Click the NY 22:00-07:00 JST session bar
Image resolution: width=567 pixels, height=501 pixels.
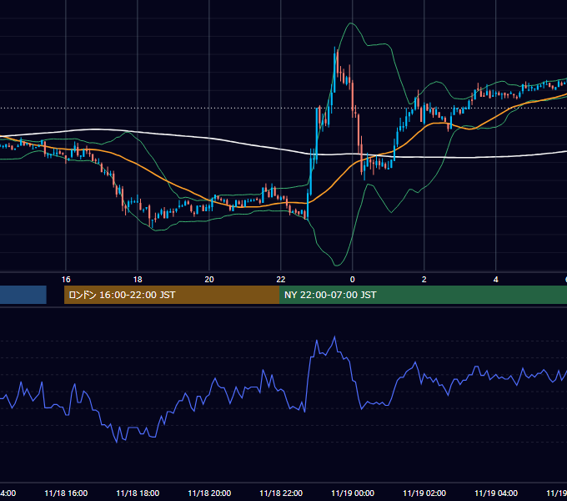coord(423,295)
